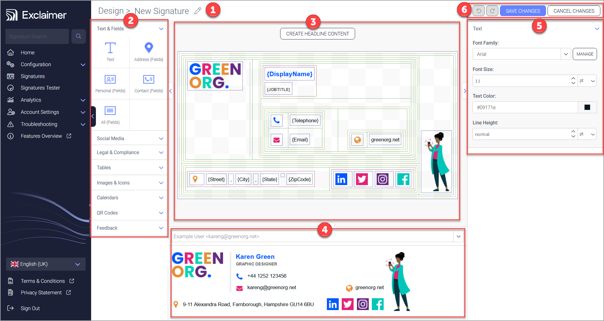Image resolution: width=604 pixels, height=321 pixels.
Task: Select the Twitter icon in the design canvas
Action: [362, 179]
